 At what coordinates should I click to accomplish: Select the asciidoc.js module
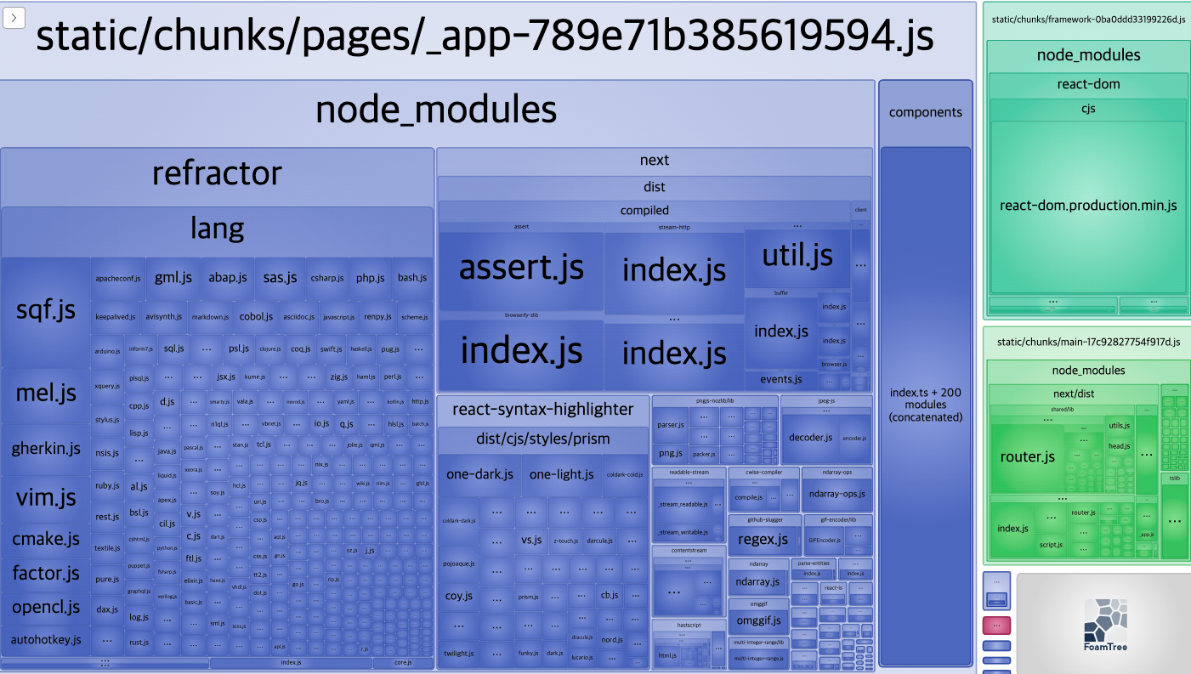pyautogui.click(x=299, y=317)
